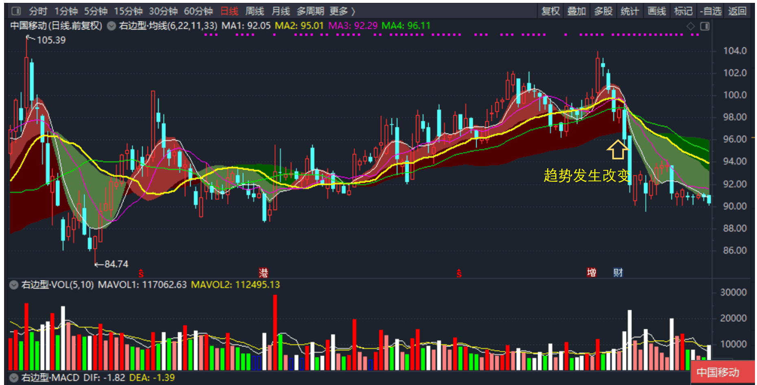Viewport: 757px width, 385px height.
Task: Click the 30000 volume axis label
Action: click(733, 292)
